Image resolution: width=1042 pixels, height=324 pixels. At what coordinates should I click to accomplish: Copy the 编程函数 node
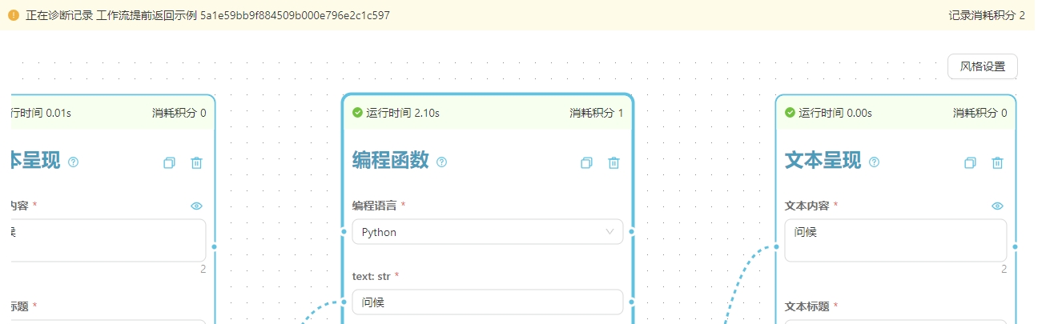click(586, 162)
